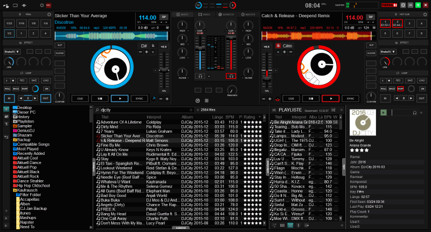The width and height of the screenshot is (431, 232).
Task: Open the sidelist tab at bottom
Action: click(181, 228)
